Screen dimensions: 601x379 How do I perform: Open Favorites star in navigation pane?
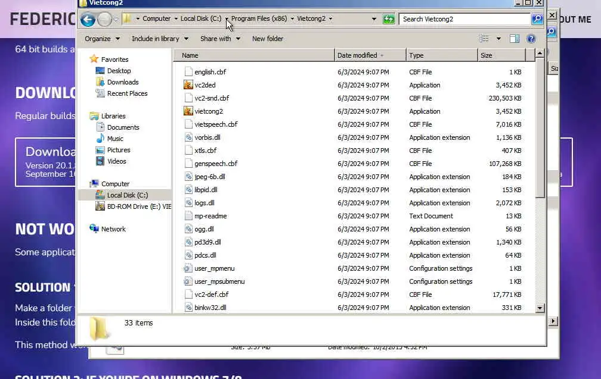[94, 59]
